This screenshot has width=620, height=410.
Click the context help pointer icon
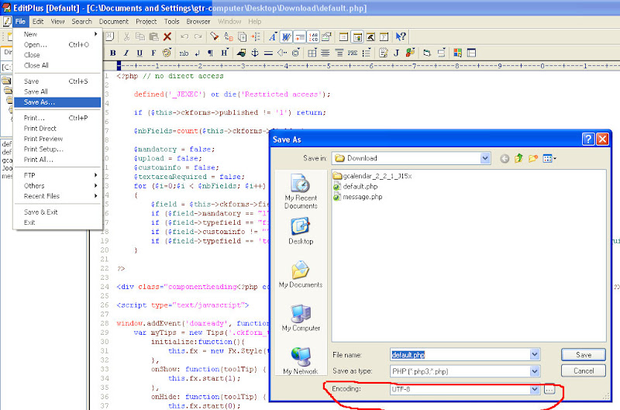point(401,36)
